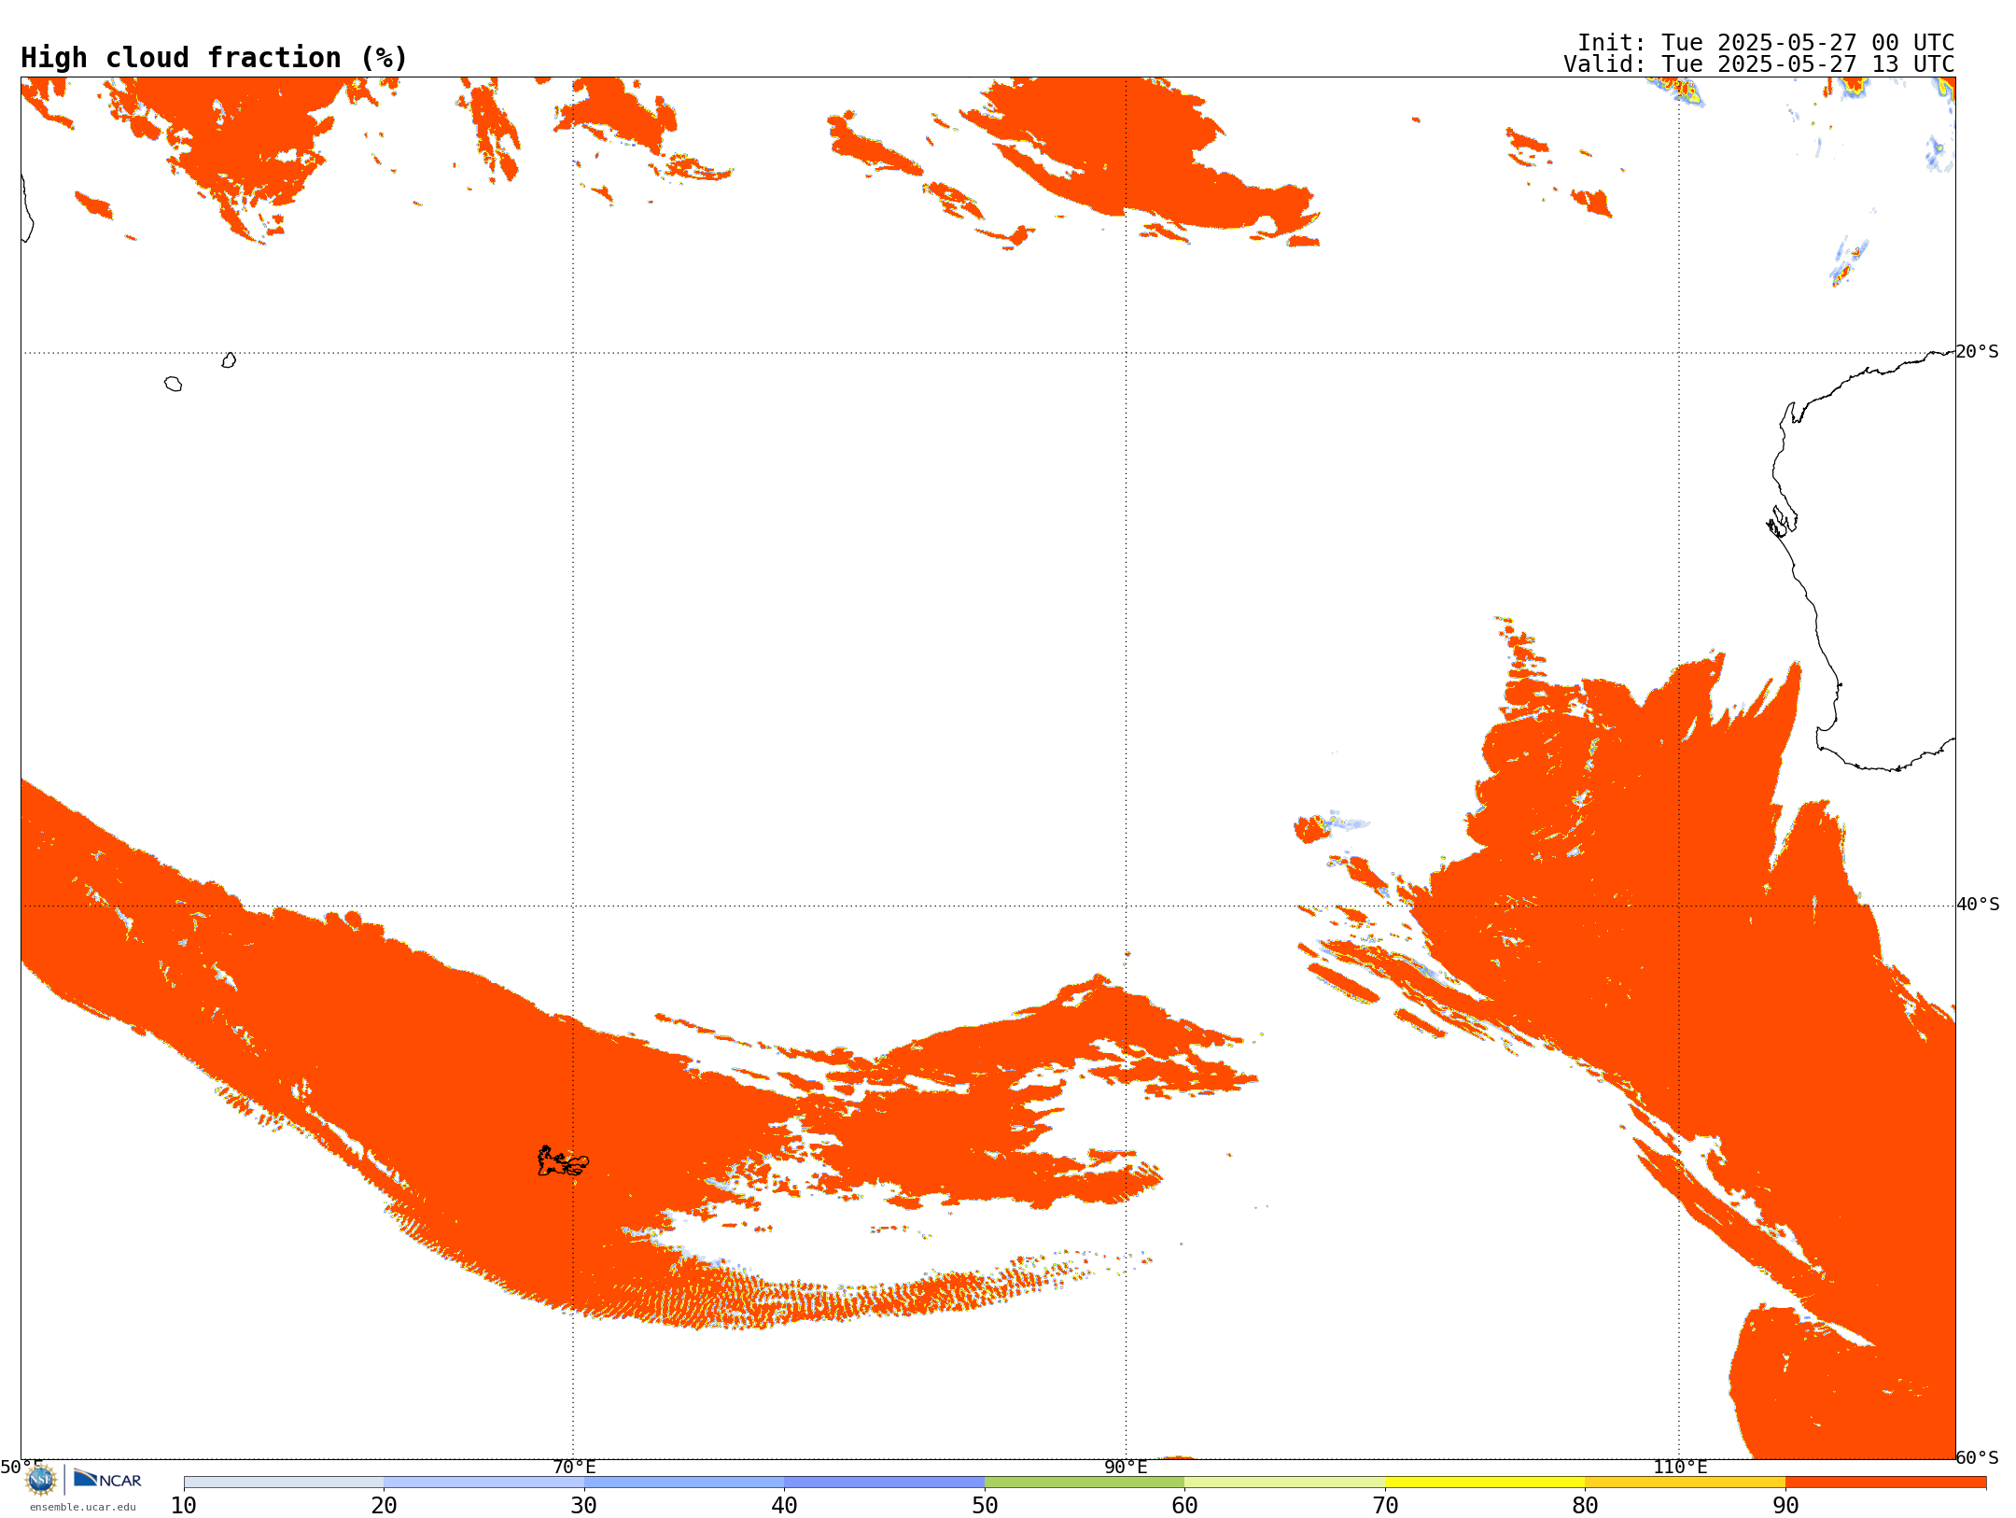Pick the 90+ orange-red colorbar segment

click(x=1885, y=1483)
